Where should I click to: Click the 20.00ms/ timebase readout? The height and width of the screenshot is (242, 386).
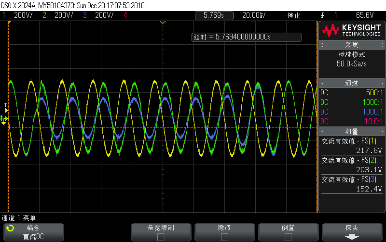(254, 15)
